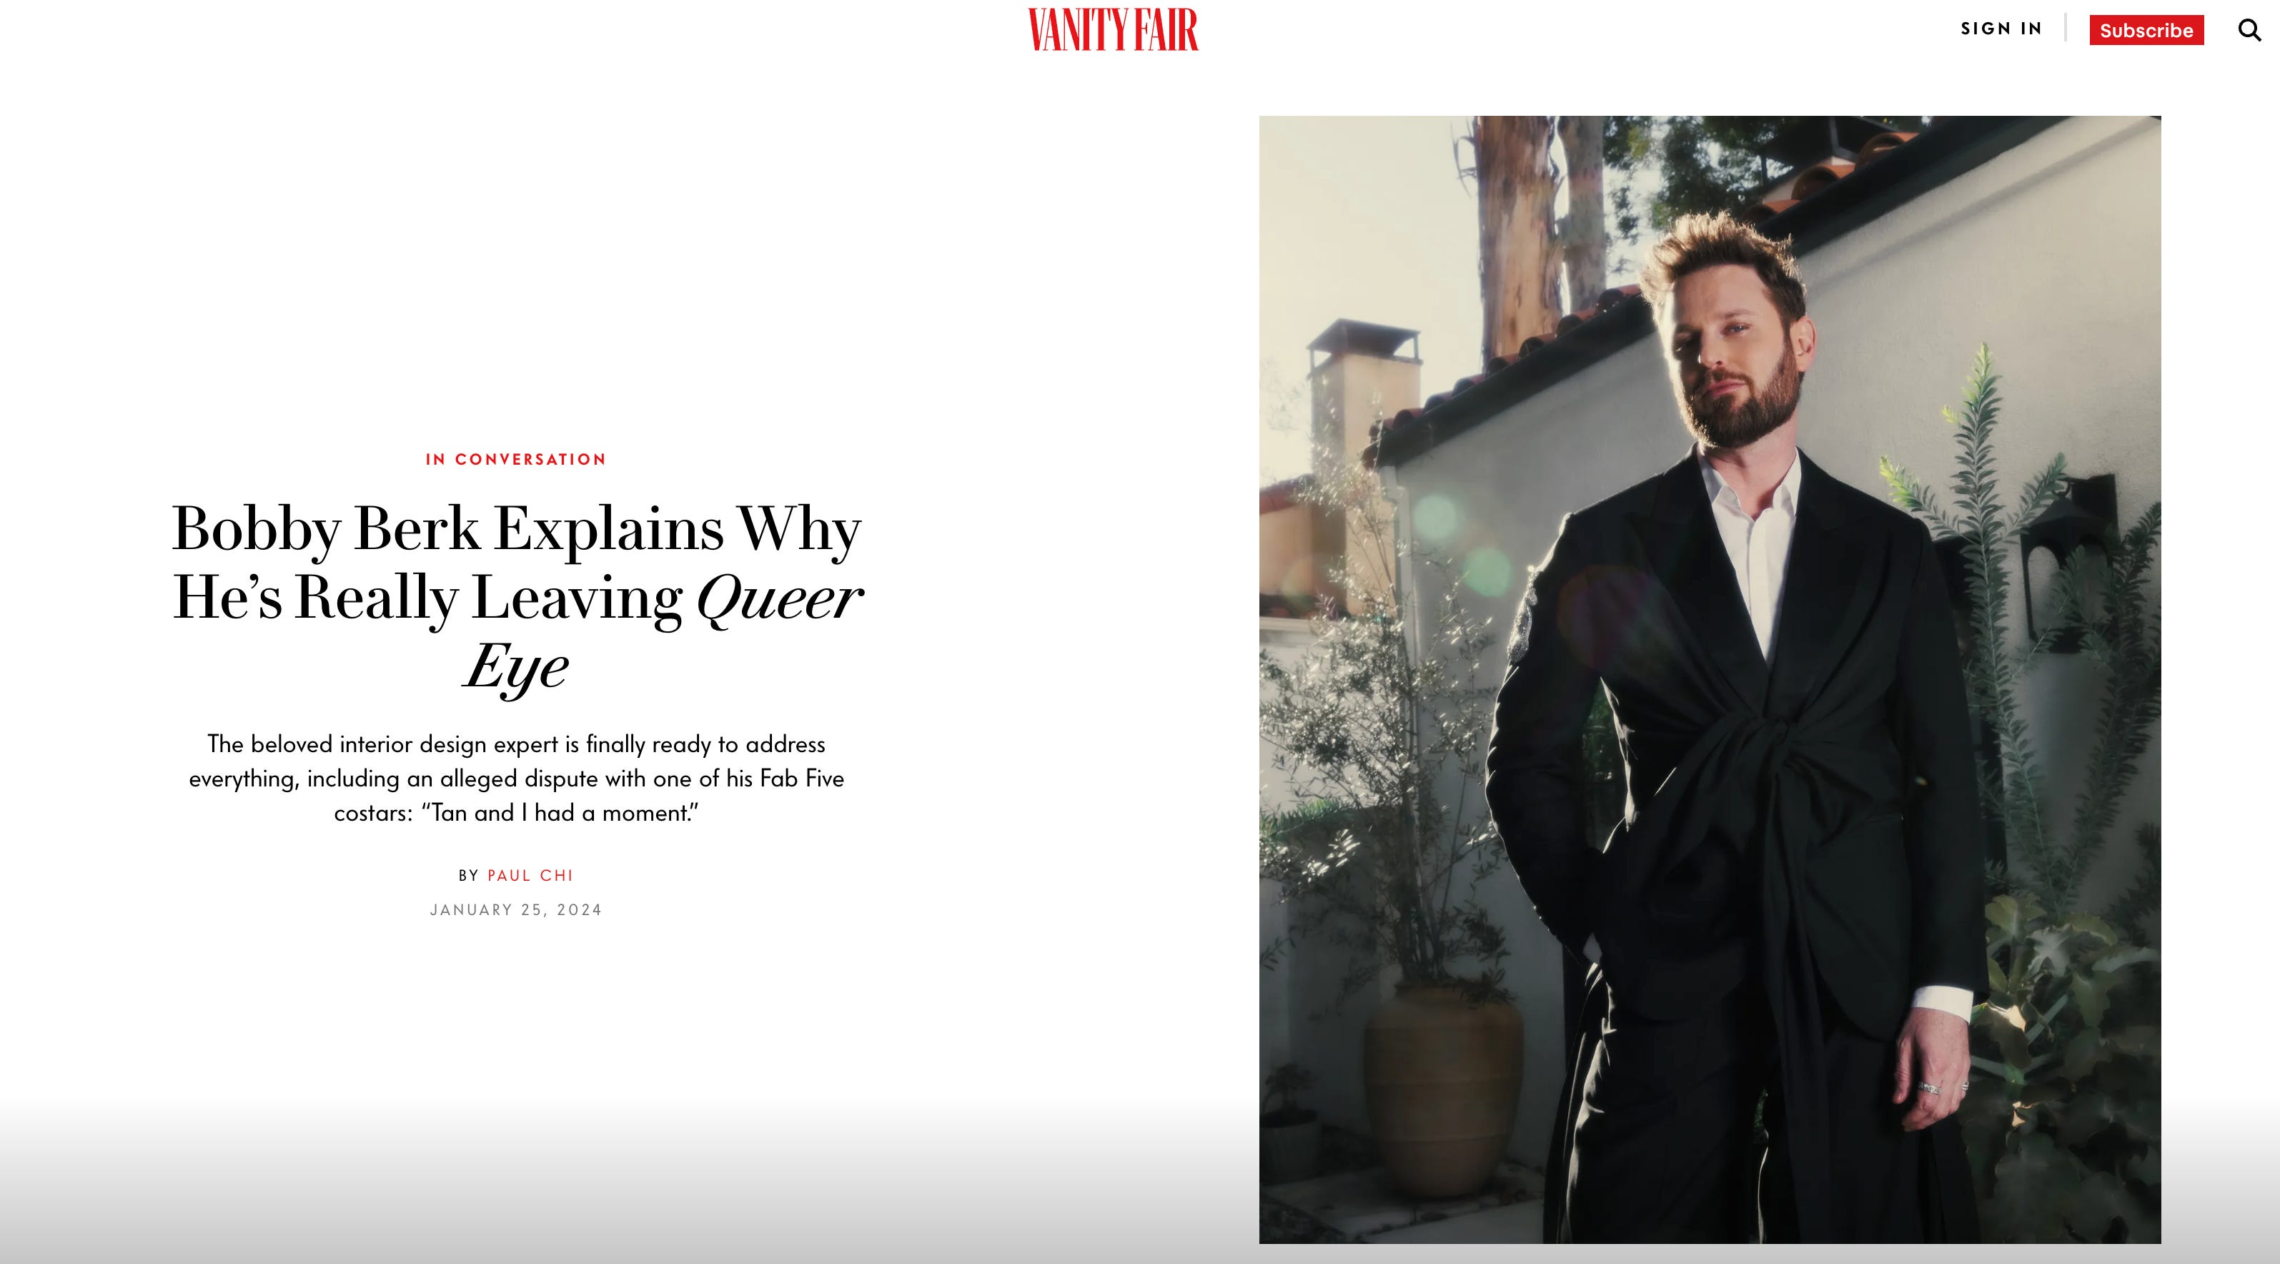Image resolution: width=2280 pixels, height=1264 pixels.
Task: Select the article subheading about Fab Five costars
Action: pos(516,778)
